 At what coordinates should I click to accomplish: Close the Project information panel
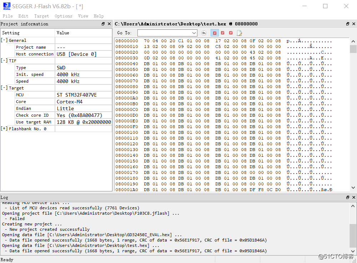coord(109,24)
